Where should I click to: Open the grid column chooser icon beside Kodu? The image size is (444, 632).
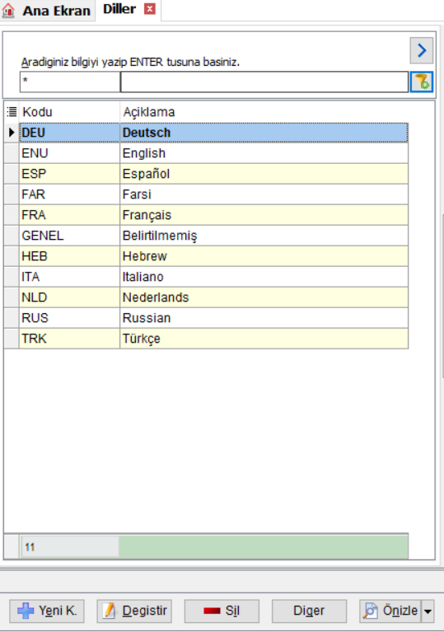click(12, 111)
